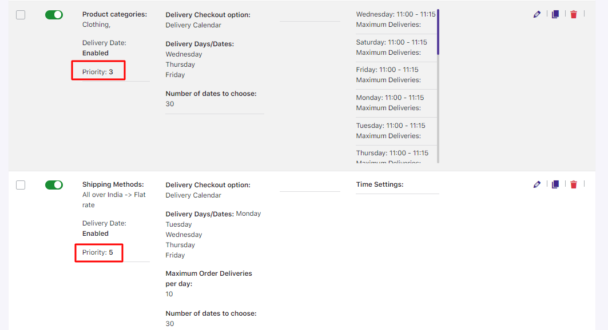608x330 pixels.
Task: Click the Maximum Order Deliveries per day label
Action: 209,278
